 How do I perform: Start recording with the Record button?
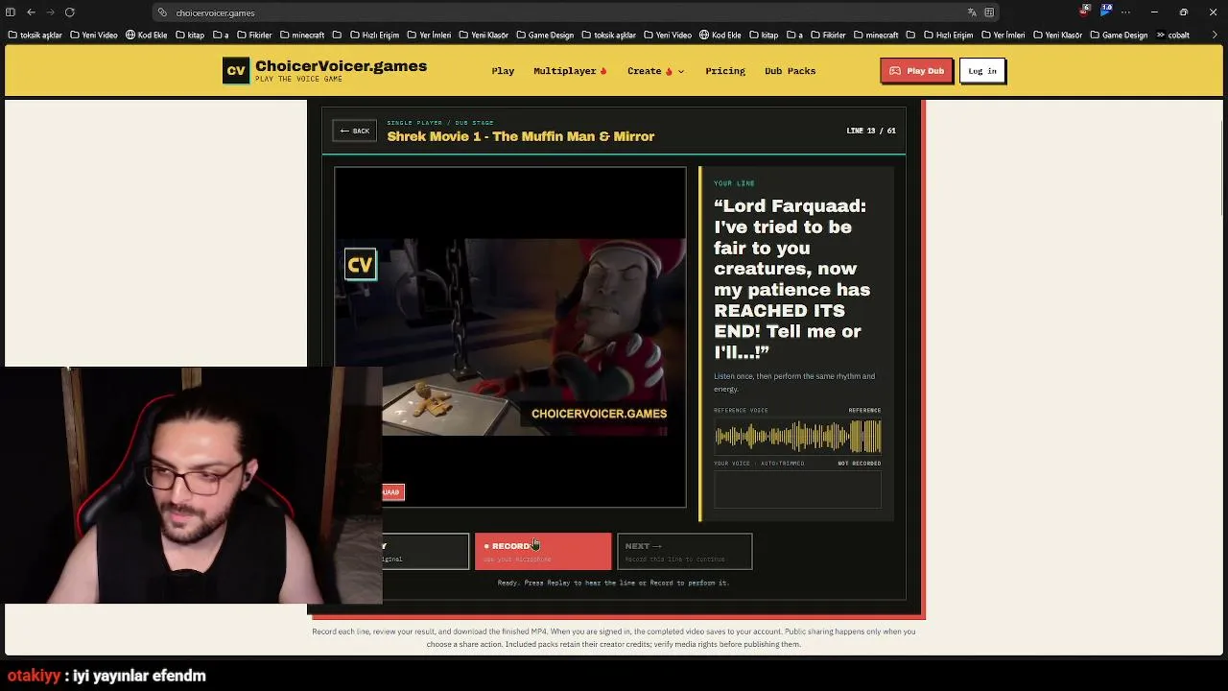pos(543,551)
